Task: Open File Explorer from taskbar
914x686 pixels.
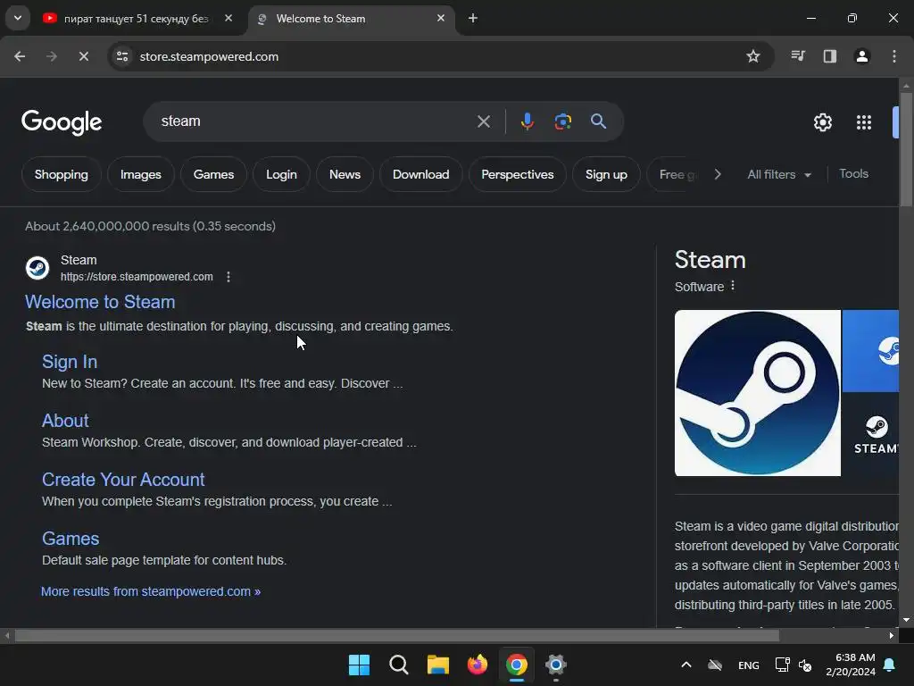Action: 437,665
